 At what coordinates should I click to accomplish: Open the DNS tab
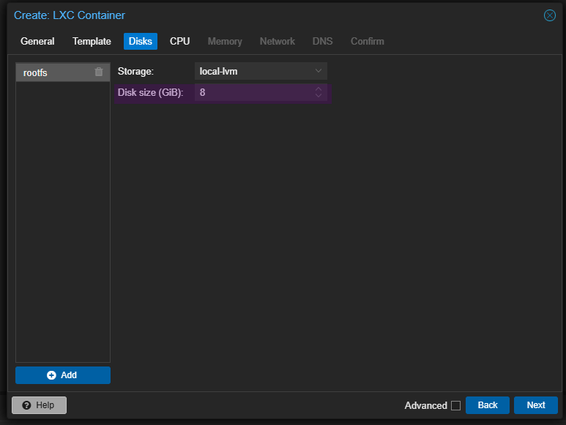pyautogui.click(x=322, y=41)
